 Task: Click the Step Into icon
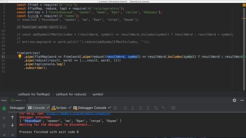133,108
